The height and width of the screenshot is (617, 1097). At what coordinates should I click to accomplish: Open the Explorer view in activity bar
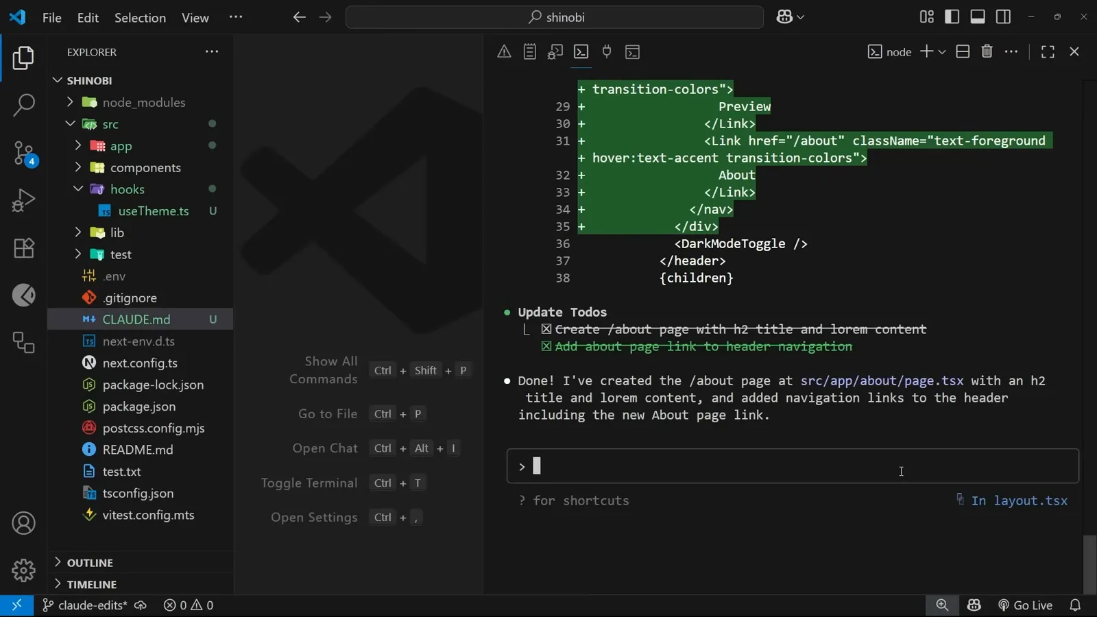pos(23,58)
